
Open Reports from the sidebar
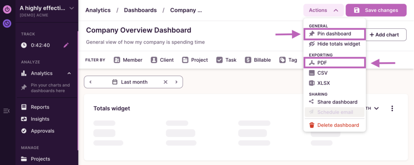[40, 107]
